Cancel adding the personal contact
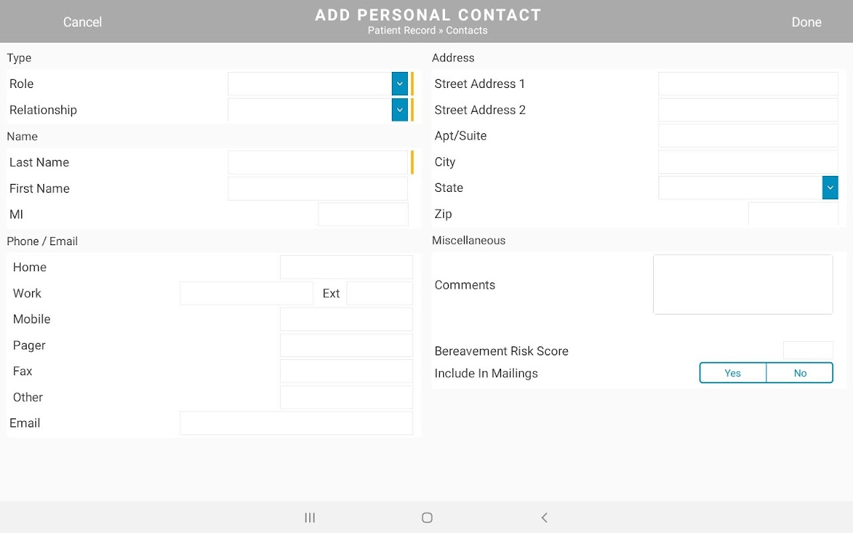853x533 pixels. click(x=83, y=22)
